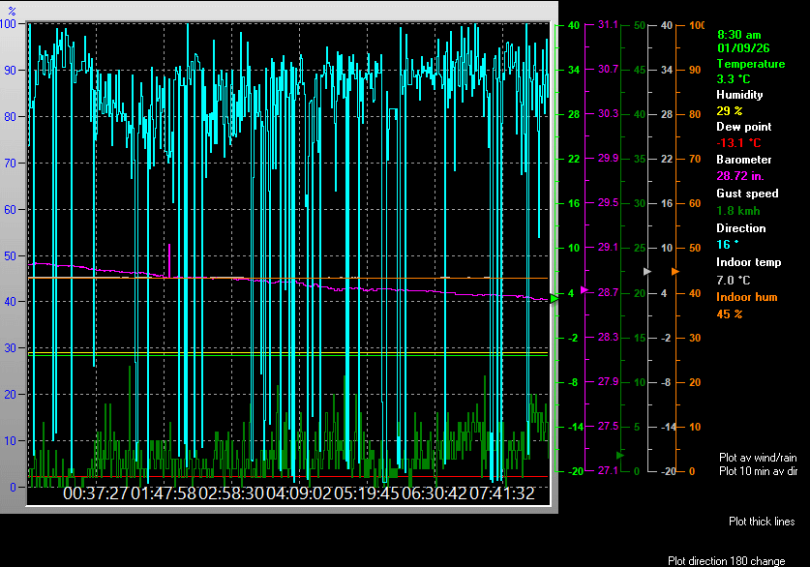Viewport: 810px width, 567px height.
Task: Click the magenta barometer scale marker arrow
Action: (584, 289)
